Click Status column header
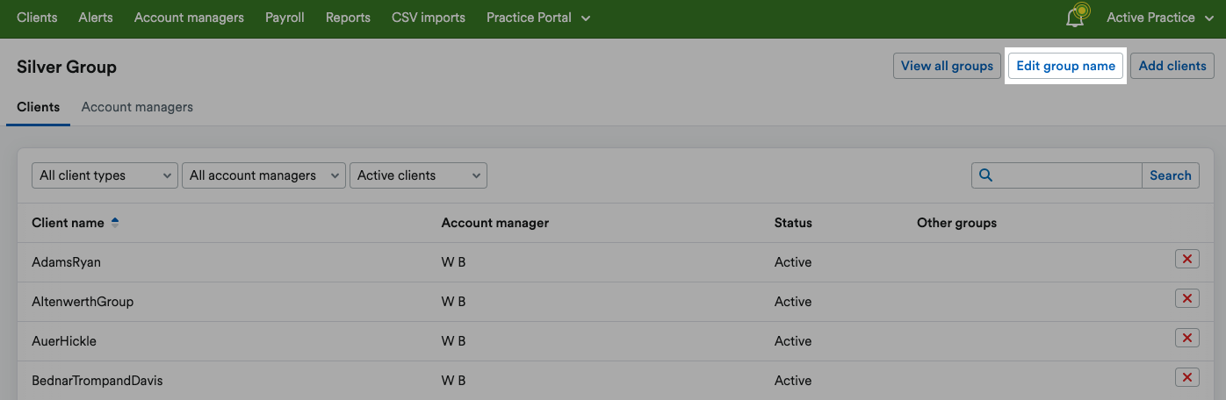This screenshot has height=400, width=1226. click(x=793, y=223)
